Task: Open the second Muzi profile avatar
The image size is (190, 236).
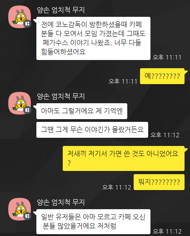Action: (20, 103)
